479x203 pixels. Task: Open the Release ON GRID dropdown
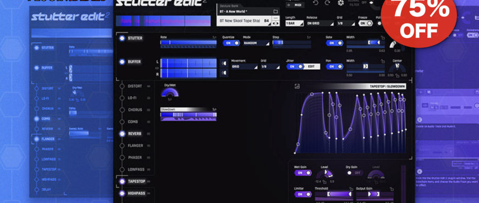(x=320, y=24)
